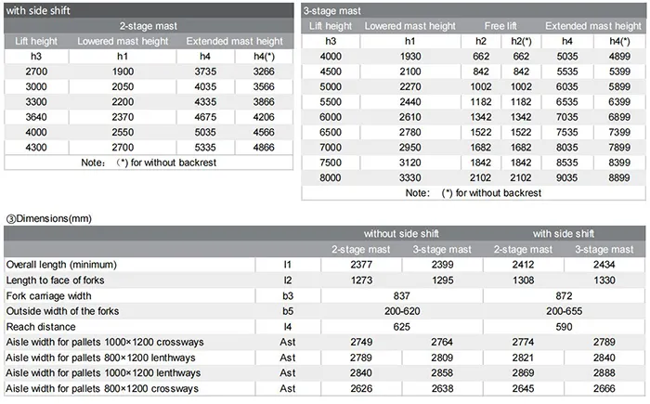Screen dimensions: 650x404
Task: Select the 2666 aisle width value
Action: 604,389
